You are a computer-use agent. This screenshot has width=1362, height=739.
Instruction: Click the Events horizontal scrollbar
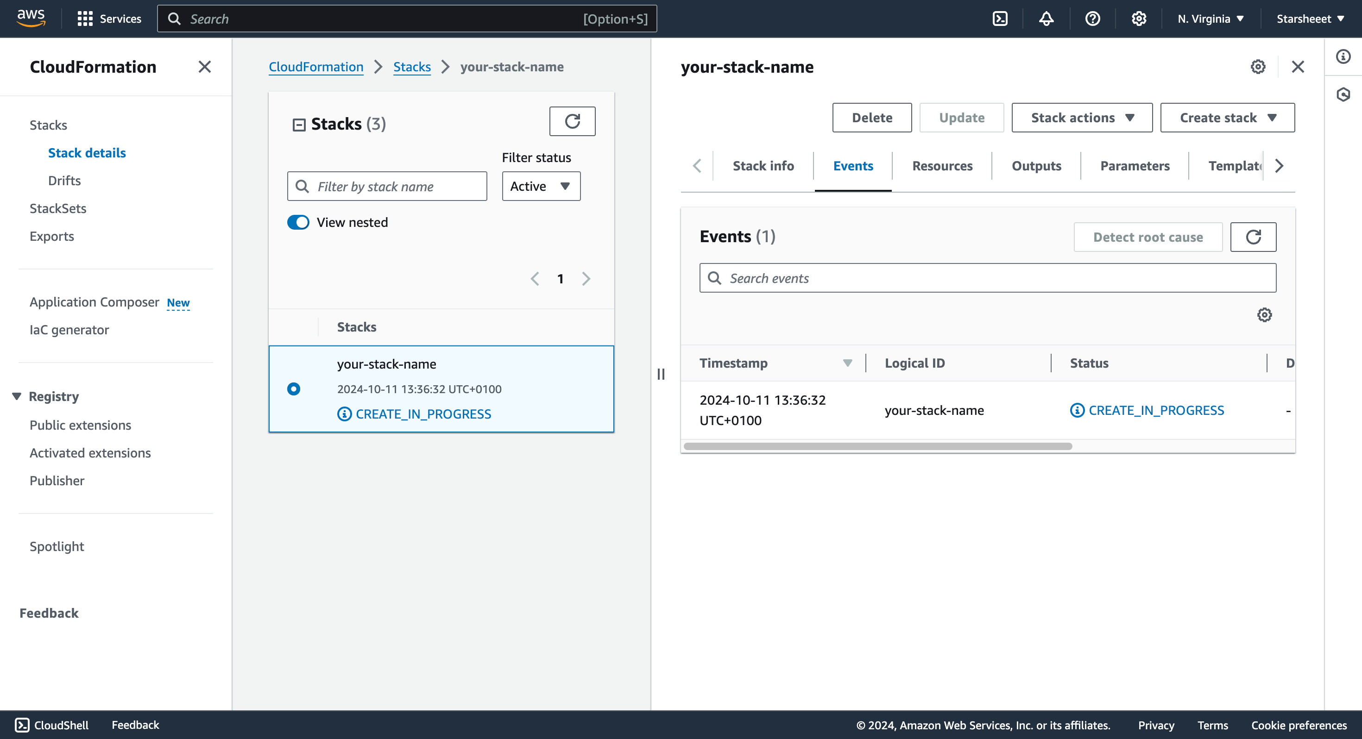tap(878, 446)
